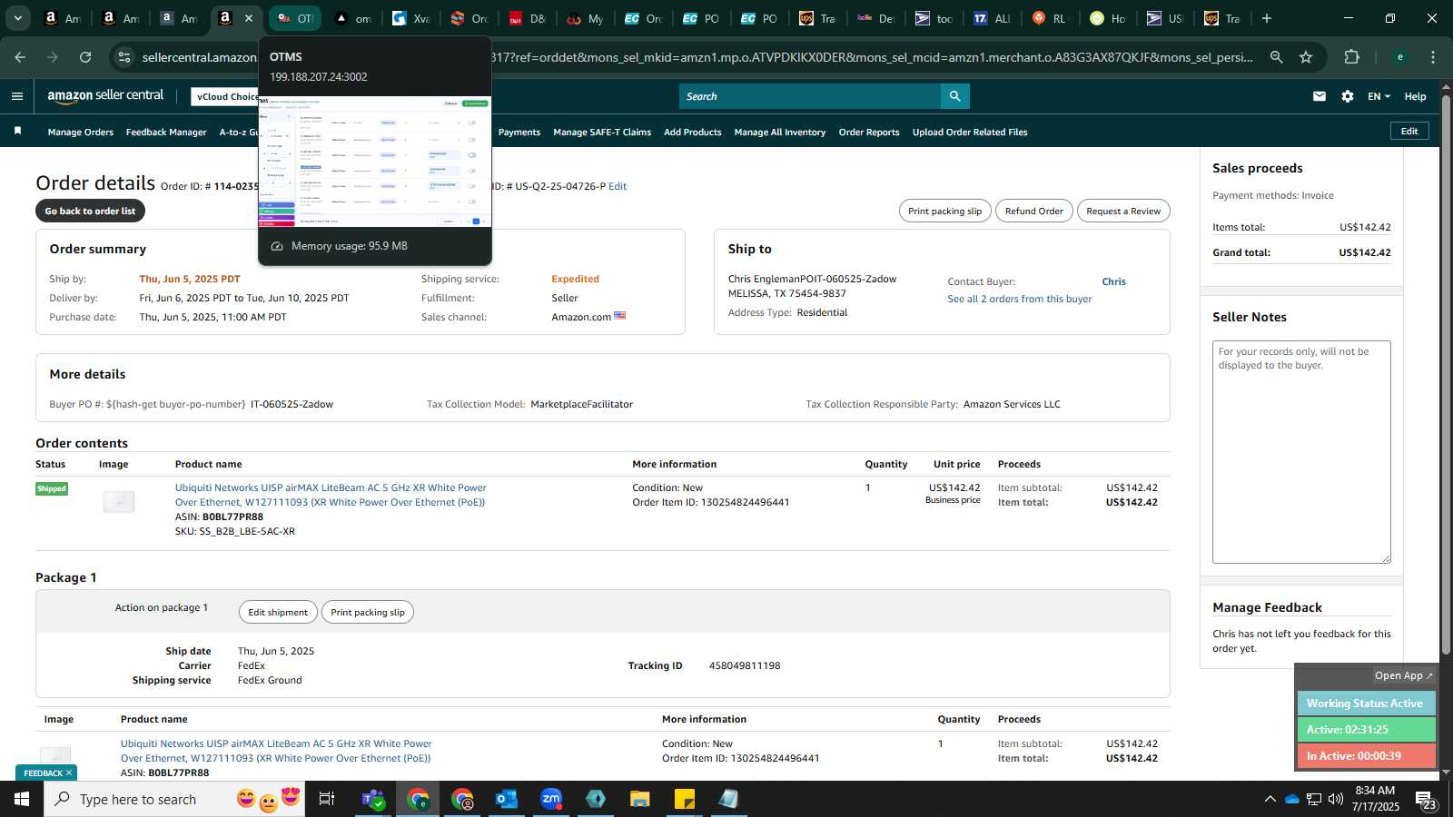
Task: Close the active Amazon tab
Action: [x=249, y=18]
